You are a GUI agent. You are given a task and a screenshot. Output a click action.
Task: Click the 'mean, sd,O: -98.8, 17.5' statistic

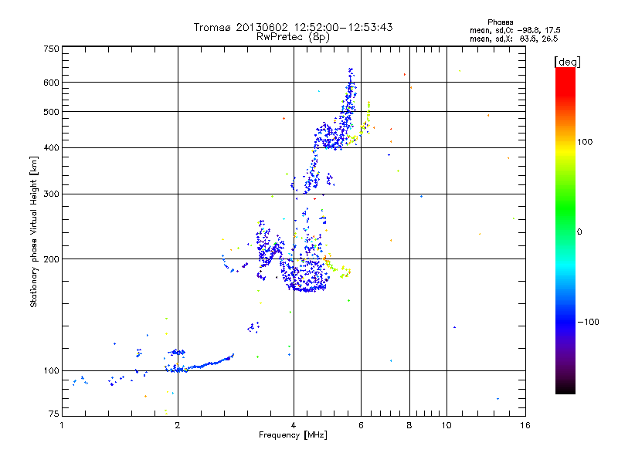click(x=514, y=30)
